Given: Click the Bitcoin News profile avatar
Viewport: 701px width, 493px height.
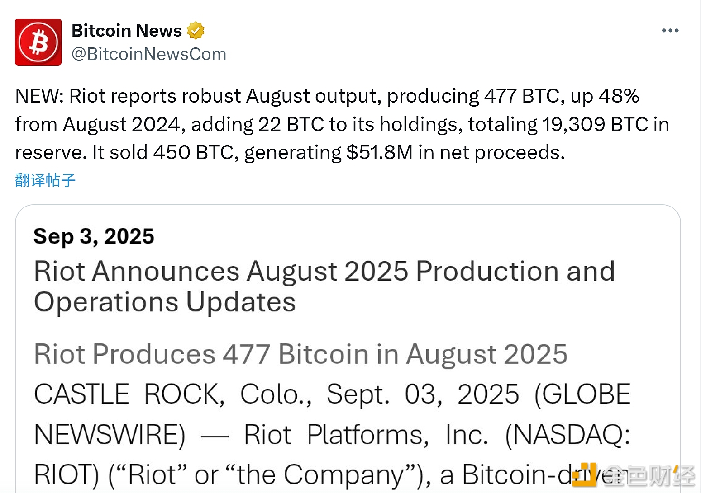Looking at the screenshot, I should [x=38, y=42].
